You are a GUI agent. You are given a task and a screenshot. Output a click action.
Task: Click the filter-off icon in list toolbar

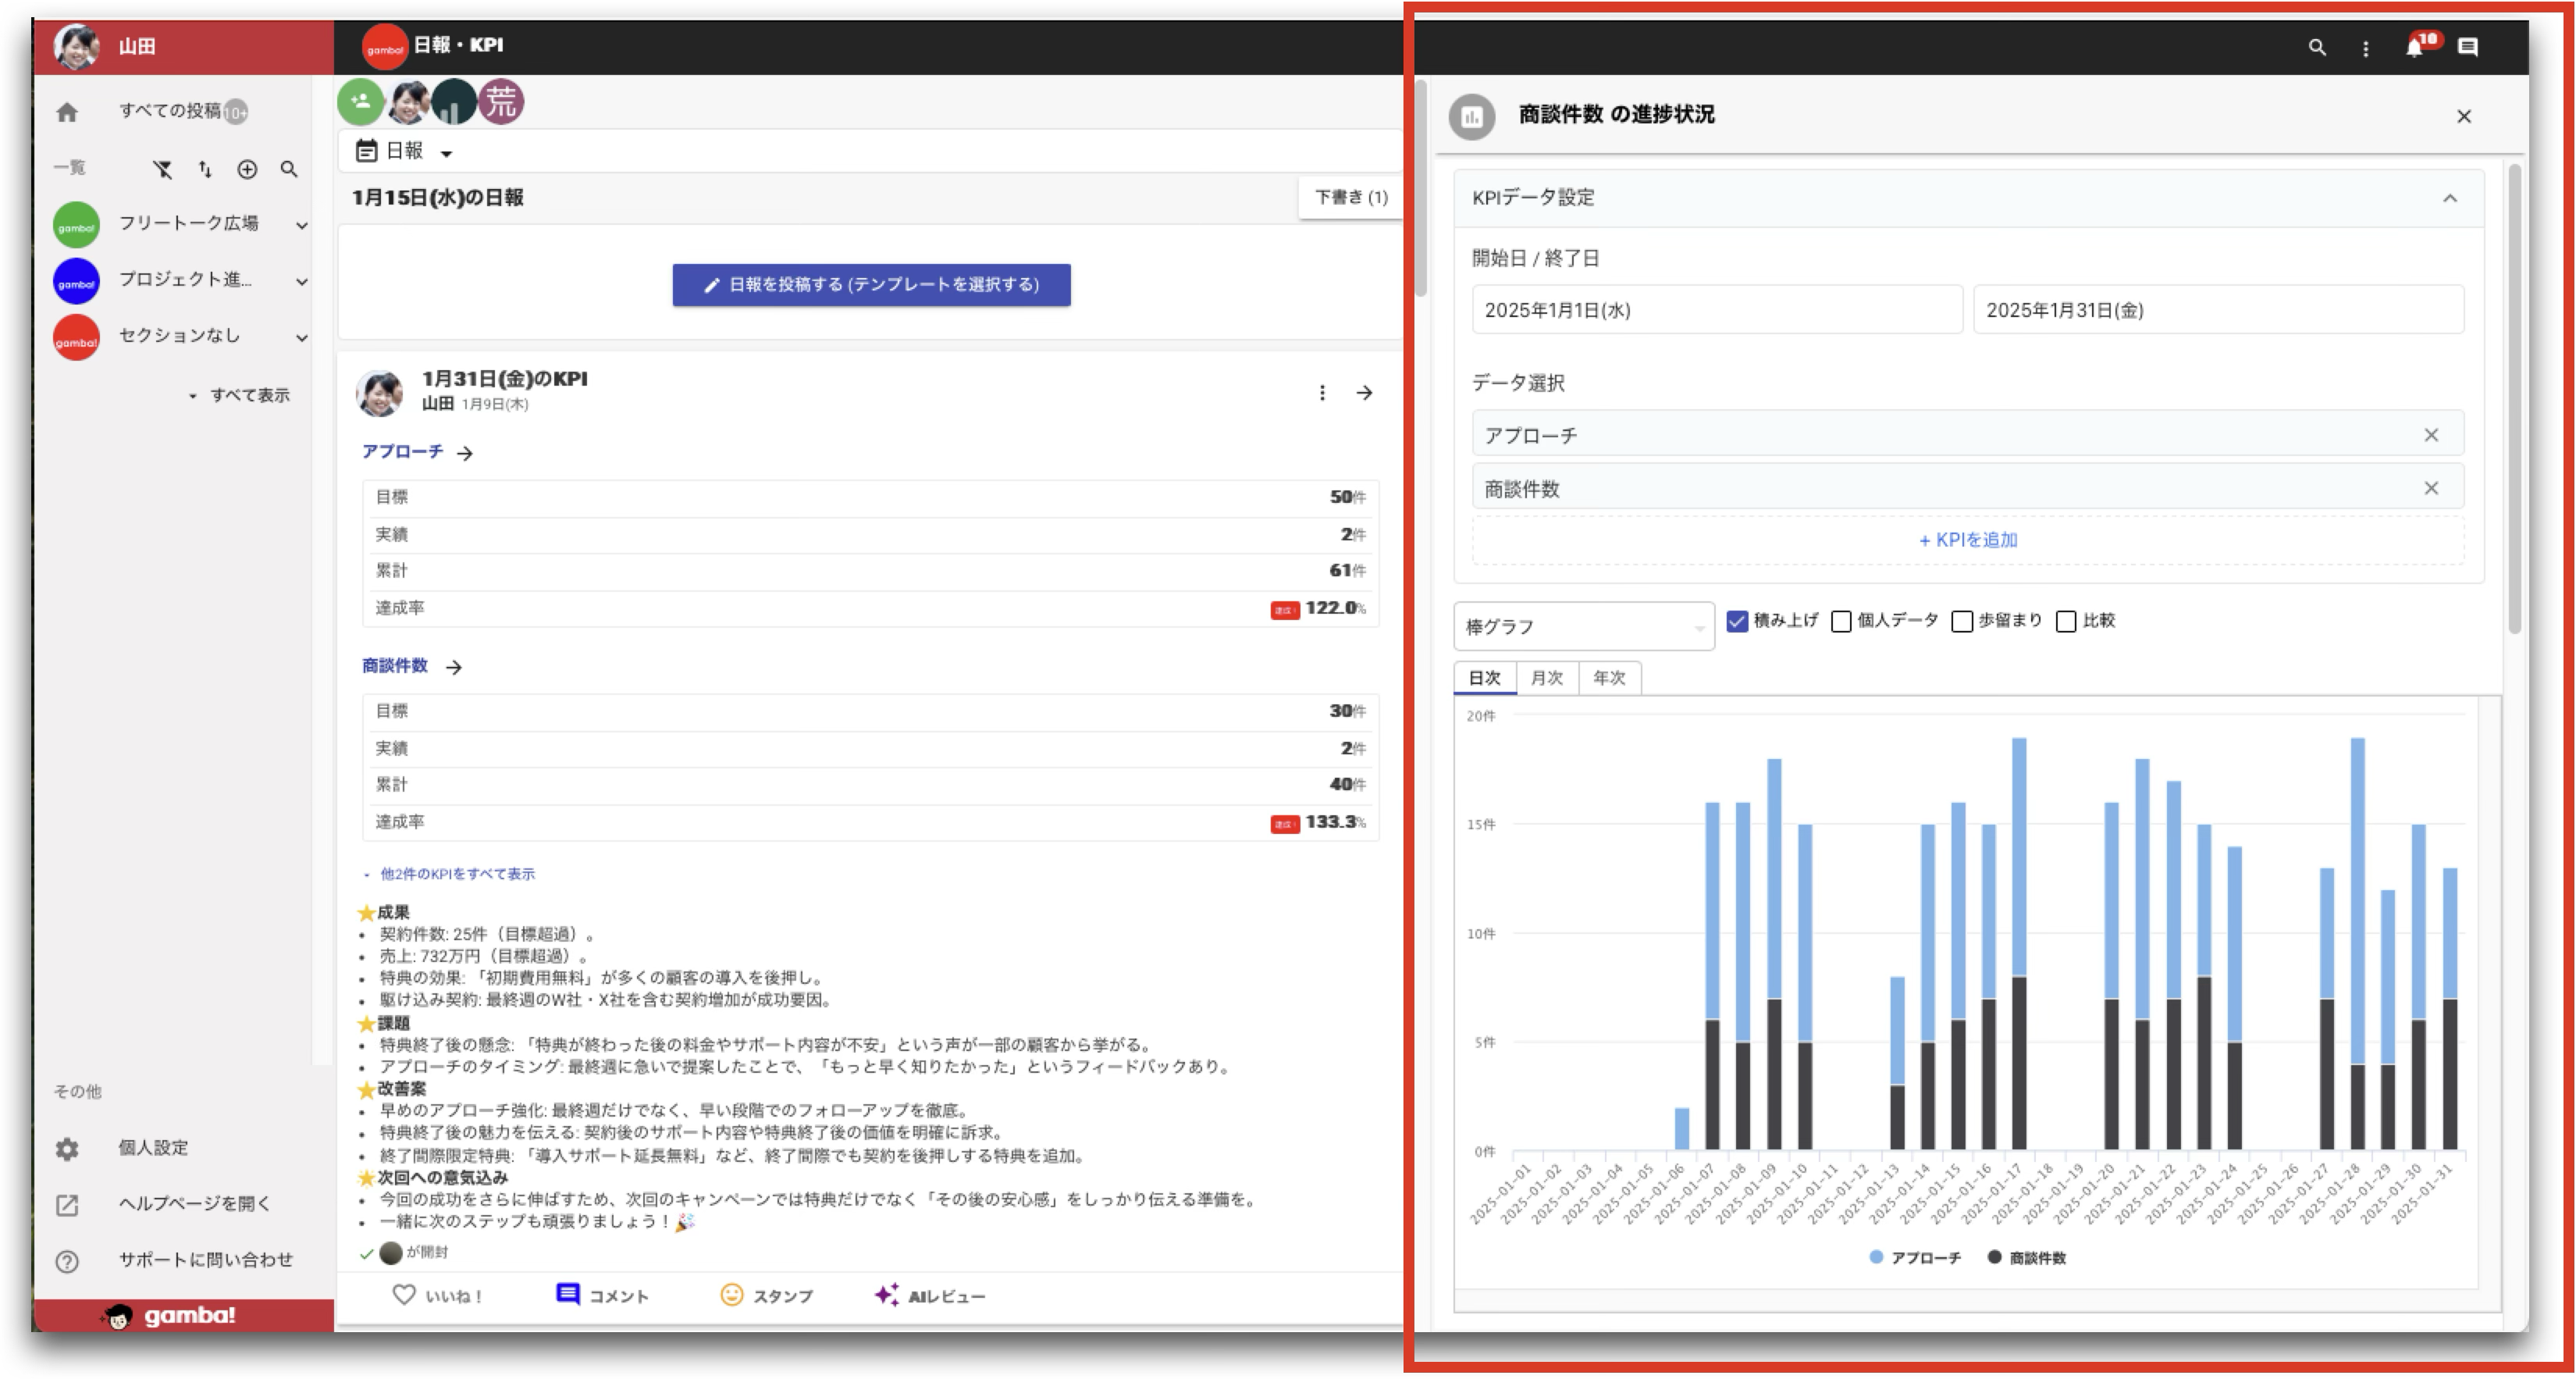click(x=163, y=169)
